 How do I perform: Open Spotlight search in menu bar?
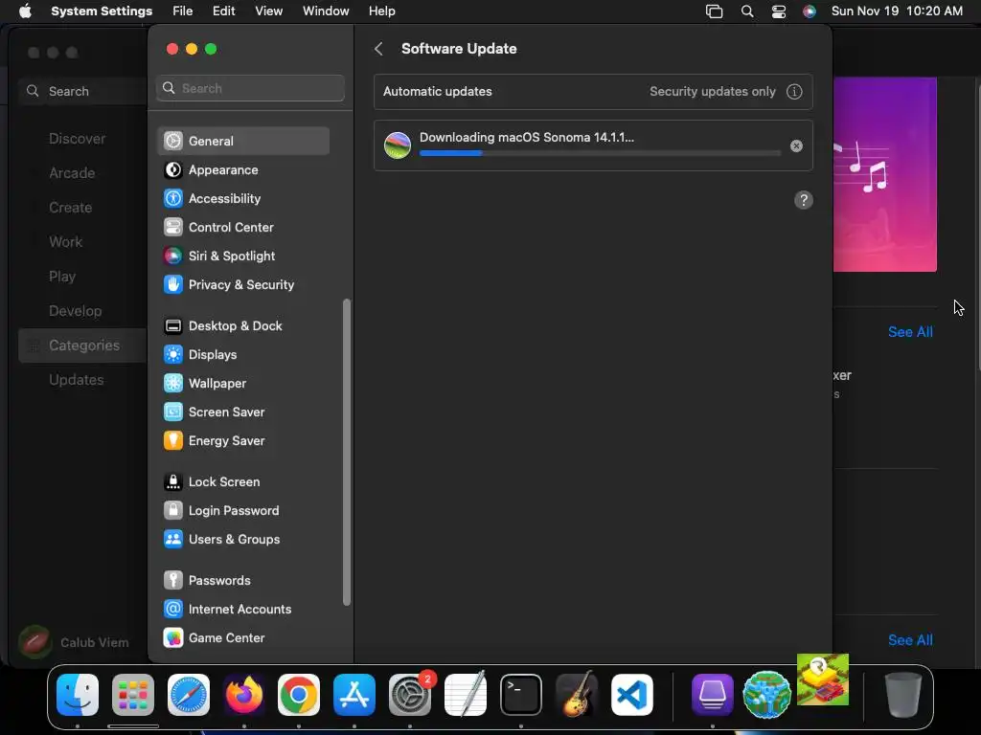click(x=747, y=11)
